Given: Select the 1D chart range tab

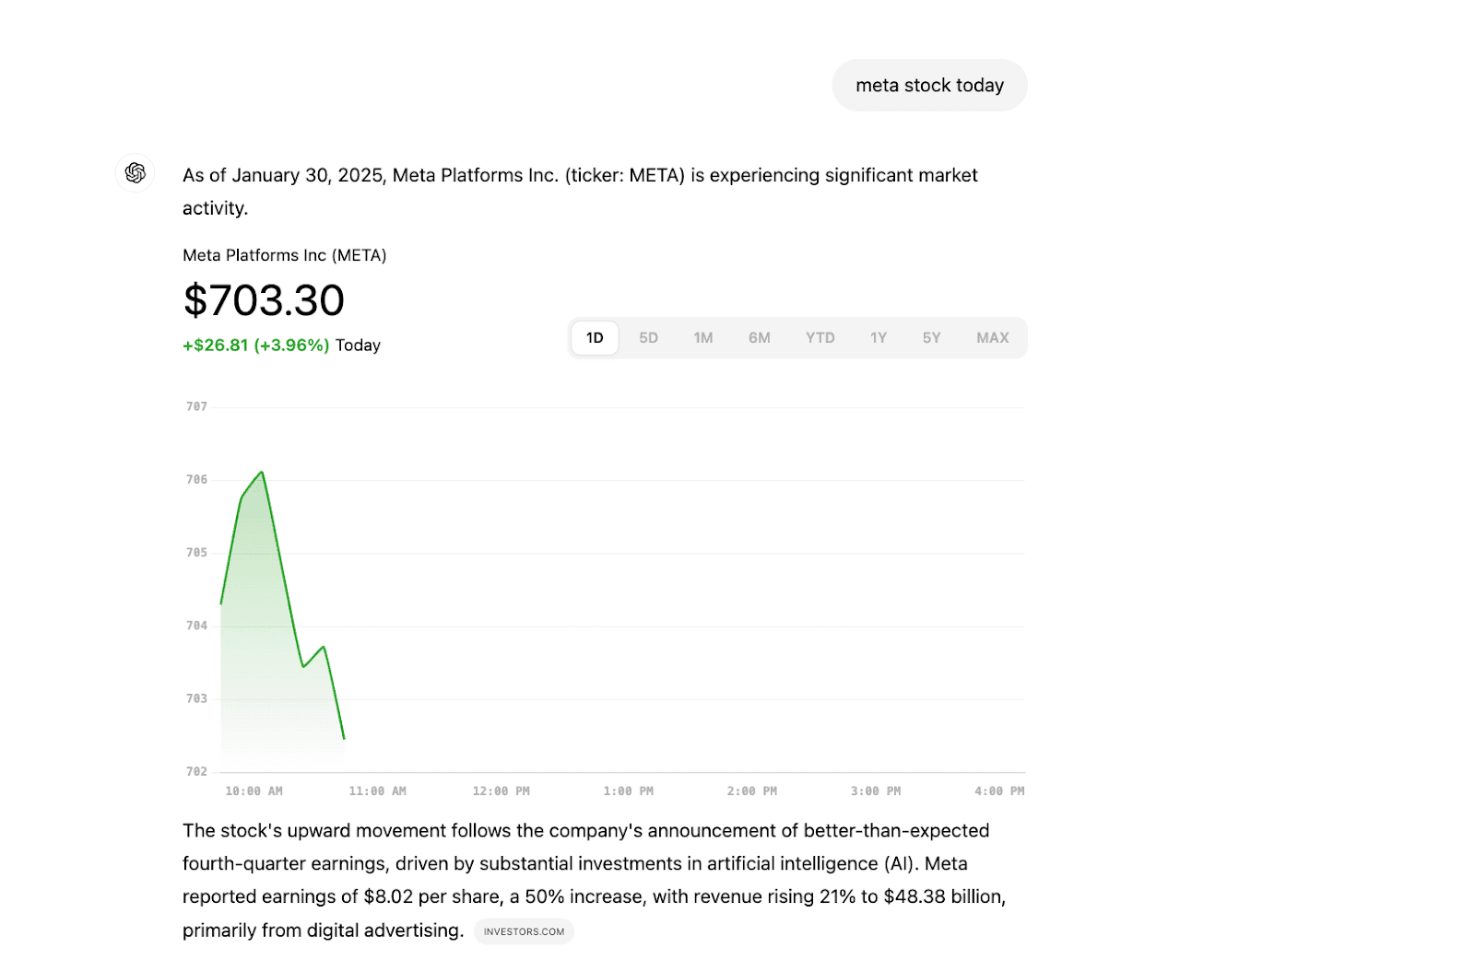Looking at the screenshot, I should [595, 338].
